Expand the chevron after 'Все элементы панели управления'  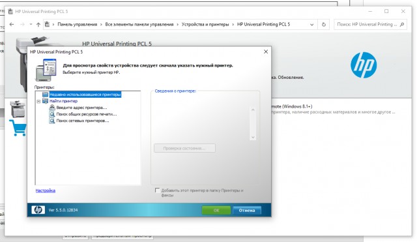pos(177,25)
